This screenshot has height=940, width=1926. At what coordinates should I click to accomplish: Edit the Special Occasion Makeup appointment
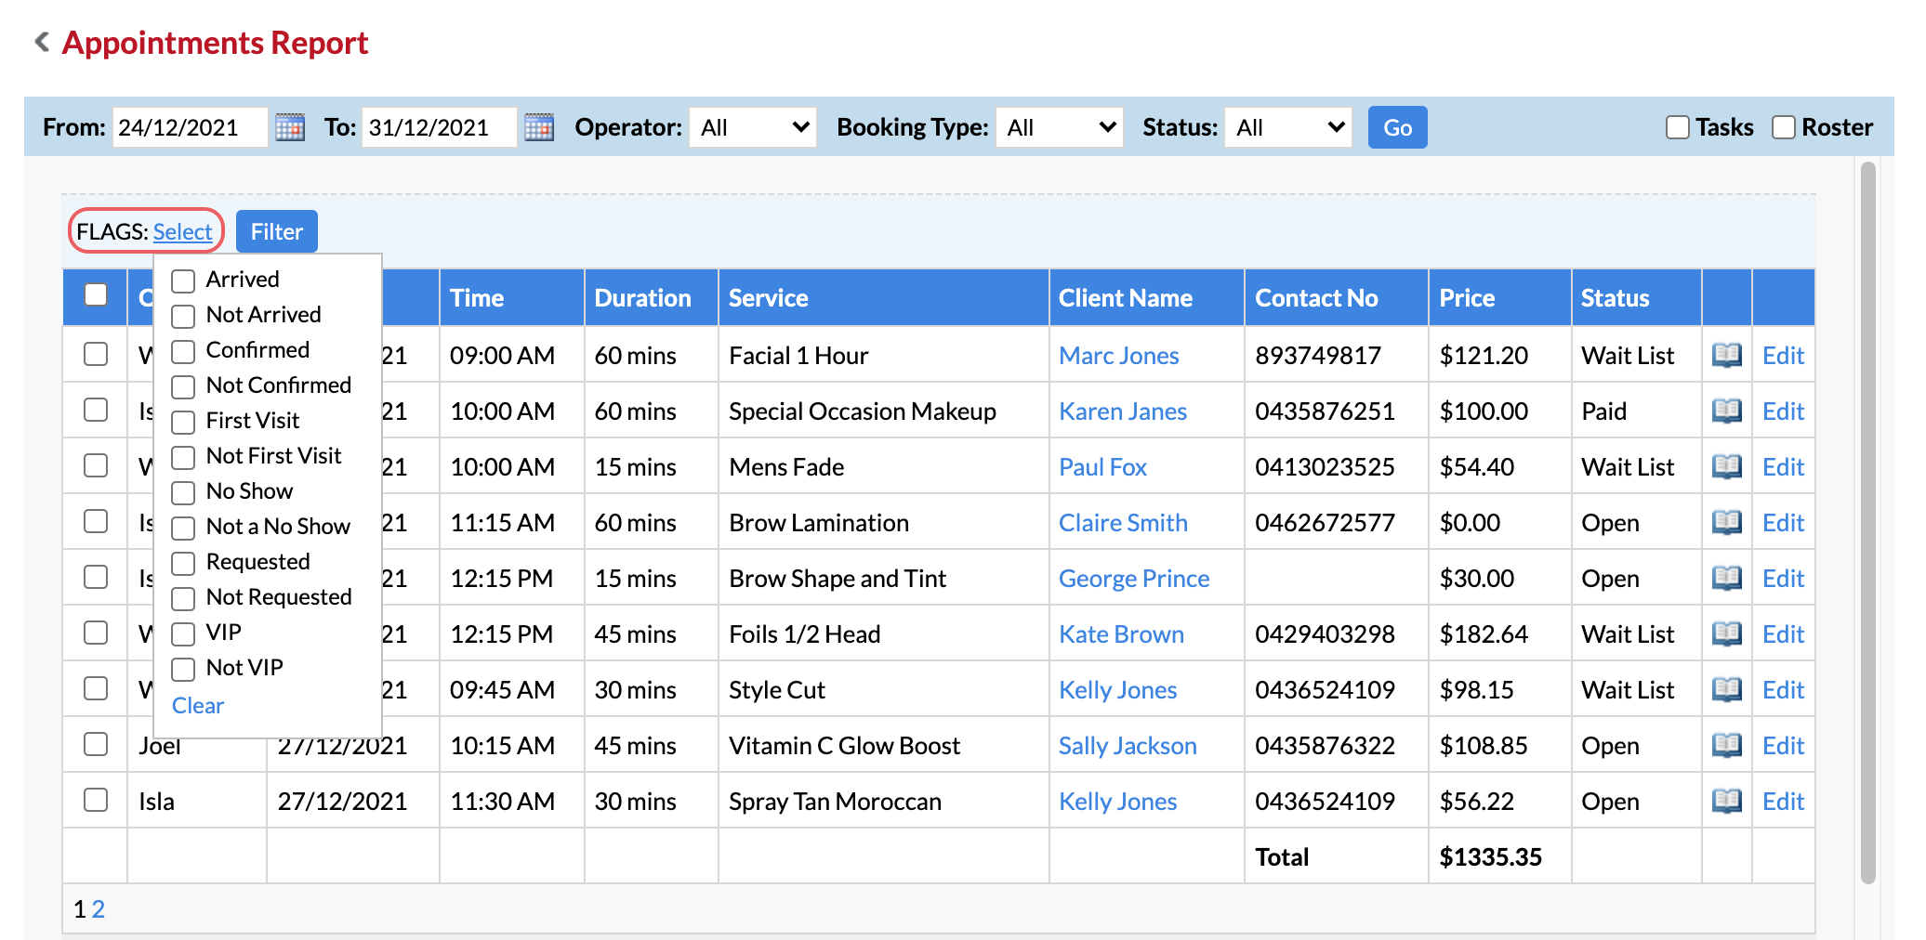[x=1783, y=411]
